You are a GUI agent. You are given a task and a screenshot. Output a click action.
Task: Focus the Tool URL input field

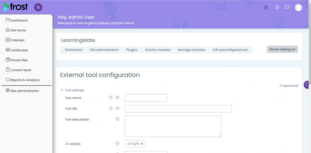tap(178, 109)
